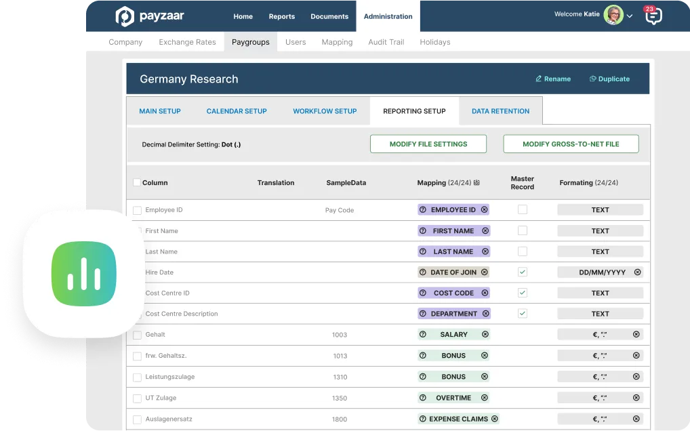The width and height of the screenshot is (690, 431).
Task: Clear currency formatting on the Gehalt row
Action: (x=636, y=334)
